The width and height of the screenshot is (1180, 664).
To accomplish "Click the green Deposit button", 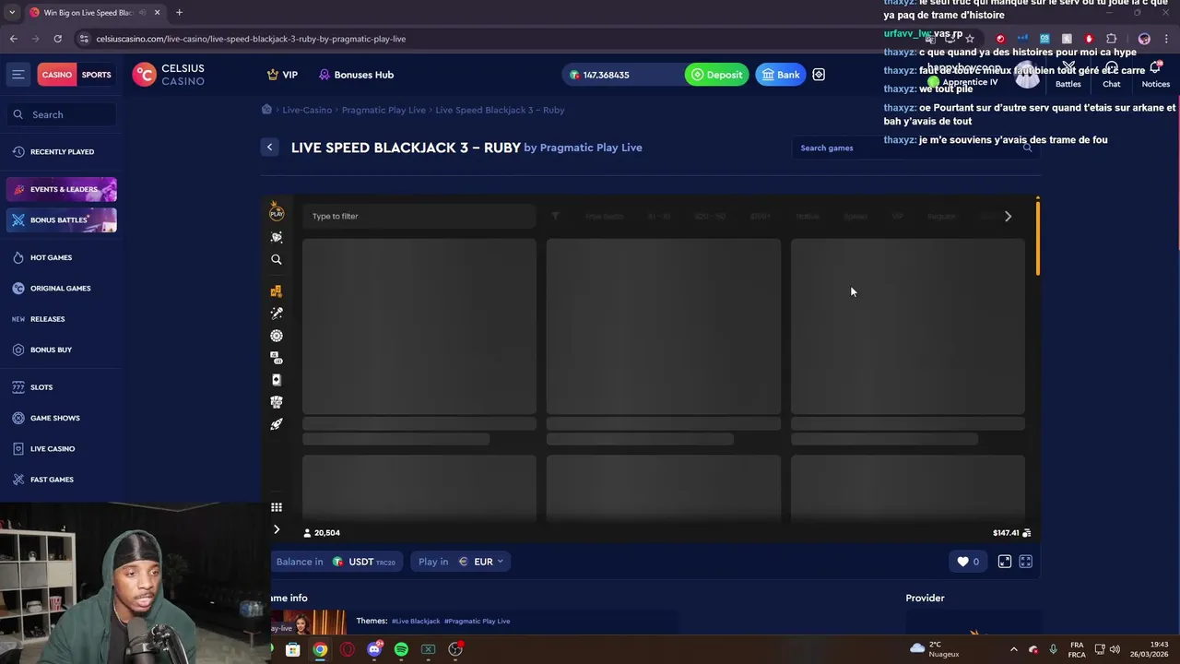I will coord(716,75).
